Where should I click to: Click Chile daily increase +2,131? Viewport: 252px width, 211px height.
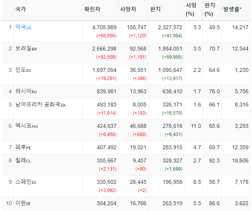pyautogui.click(x=107, y=169)
